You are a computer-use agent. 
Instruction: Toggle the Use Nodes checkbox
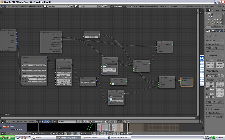tap(92, 121)
